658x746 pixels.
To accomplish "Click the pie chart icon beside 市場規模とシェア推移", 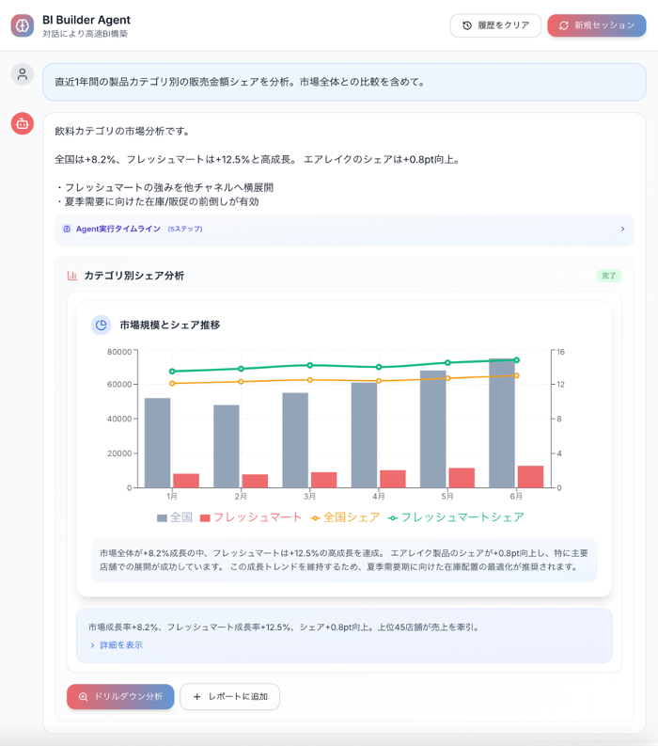I will (x=102, y=325).
